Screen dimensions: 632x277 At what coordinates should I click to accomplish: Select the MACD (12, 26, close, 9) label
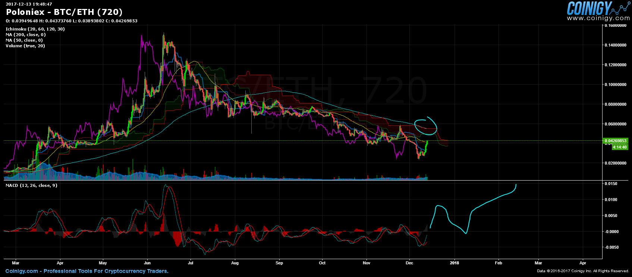coord(31,185)
